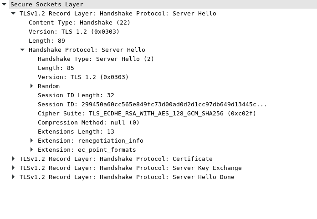
Task: Select the Length: 85 row
Action: (56, 68)
